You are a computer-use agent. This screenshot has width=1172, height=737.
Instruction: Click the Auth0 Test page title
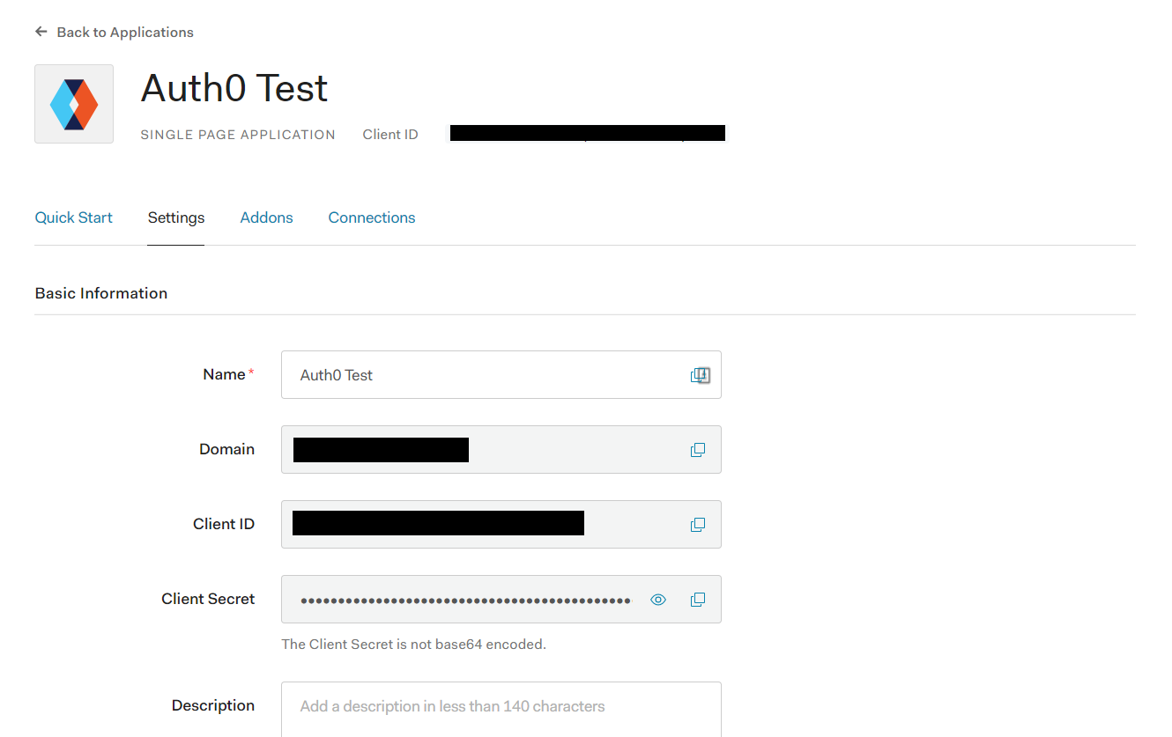click(234, 88)
